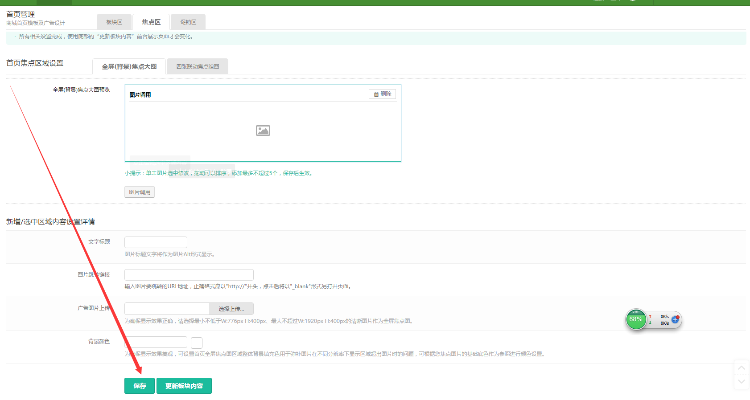Click the 新增/选中区域内容设置详情 heading
The image size is (750, 400).
tap(50, 221)
